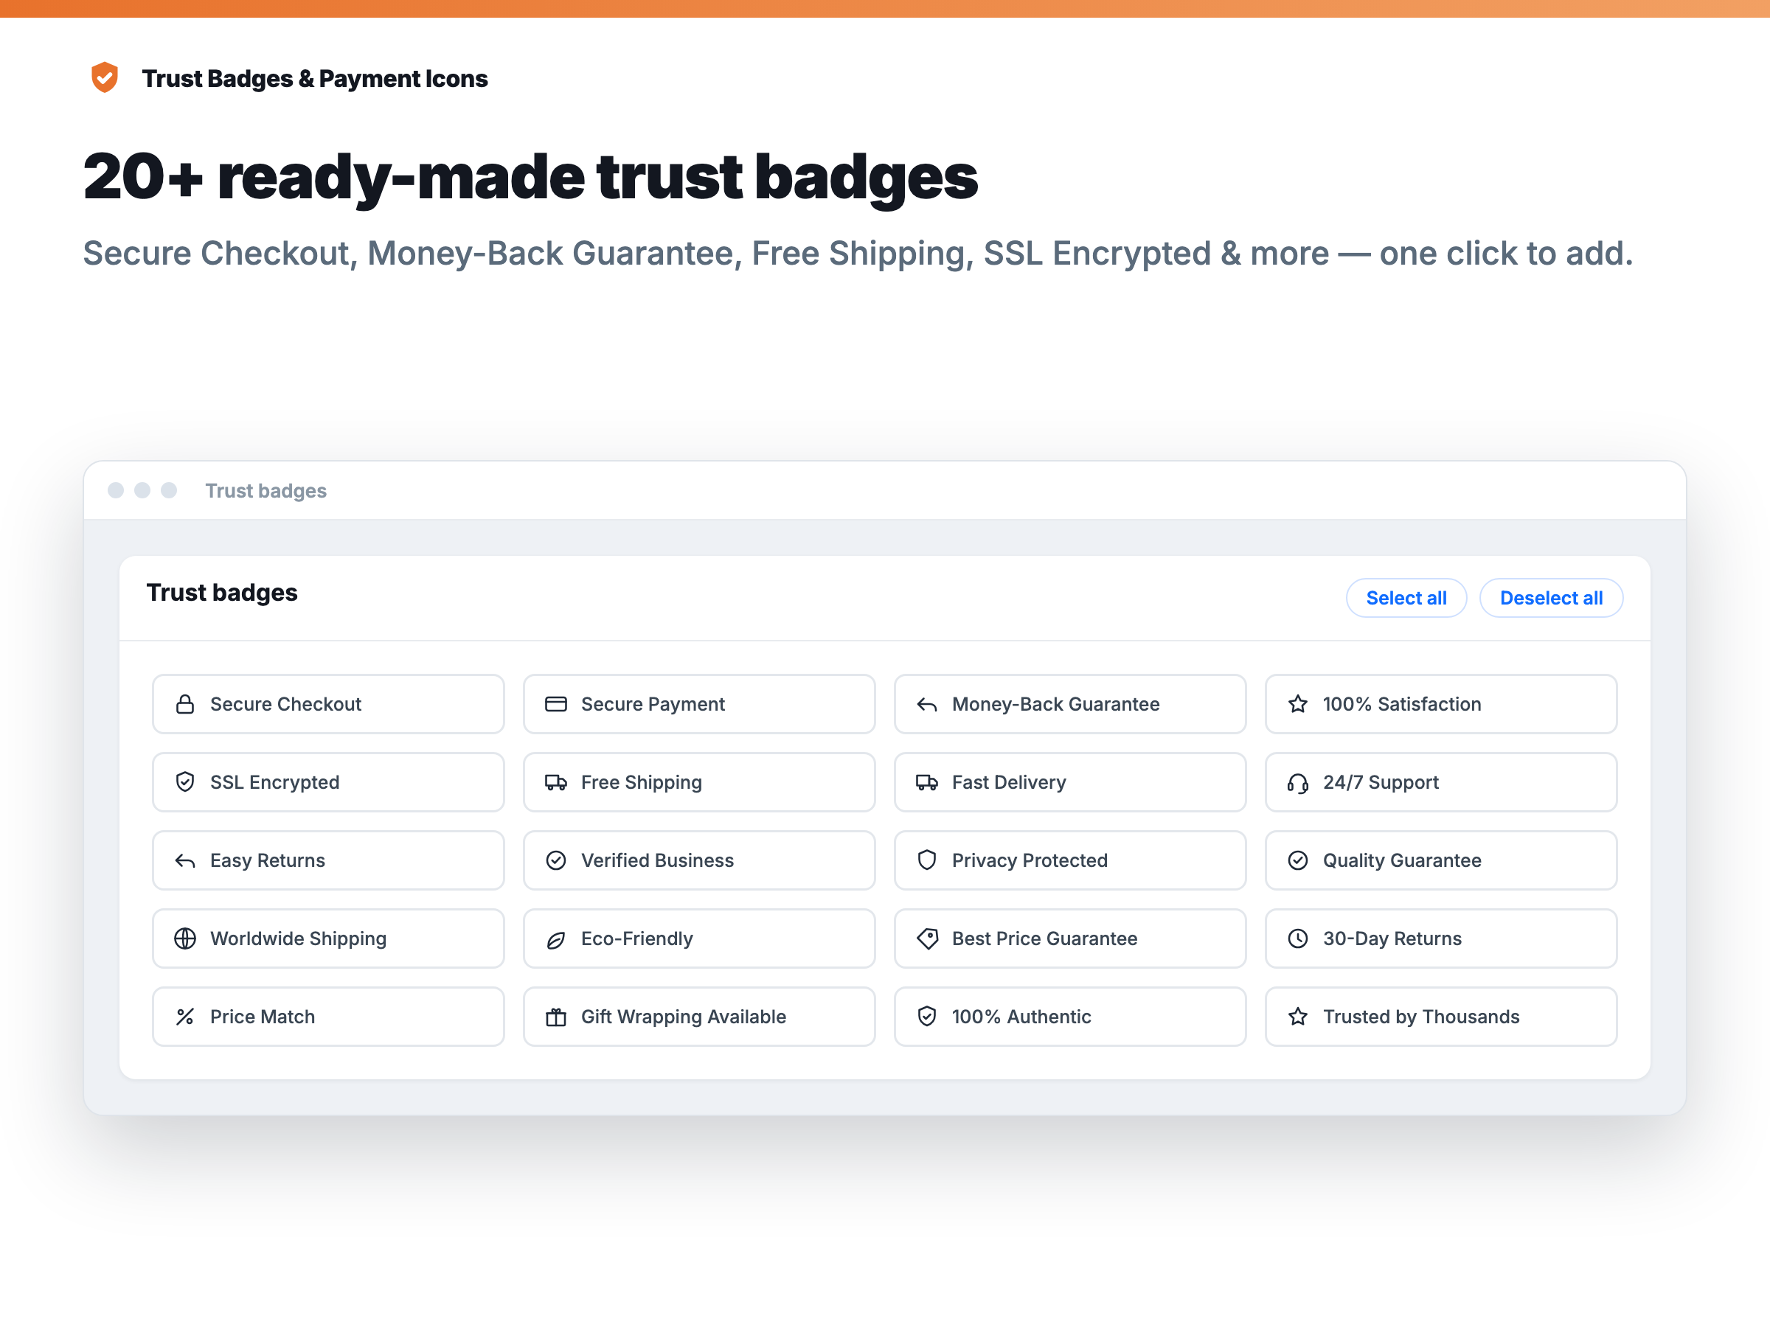Toggle the Free Shipping badge
Screen dimensions: 1770x1327
tap(699, 782)
